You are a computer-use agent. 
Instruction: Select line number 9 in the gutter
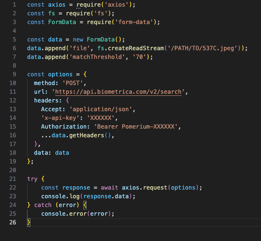[x=15, y=74]
